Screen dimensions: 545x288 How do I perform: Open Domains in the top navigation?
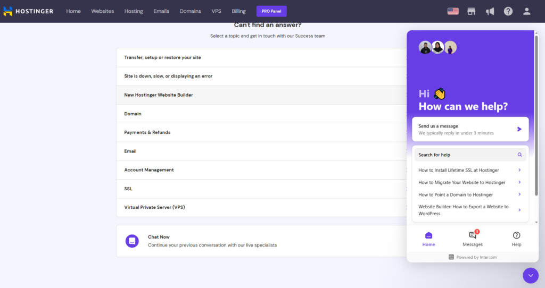click(190, 11)
